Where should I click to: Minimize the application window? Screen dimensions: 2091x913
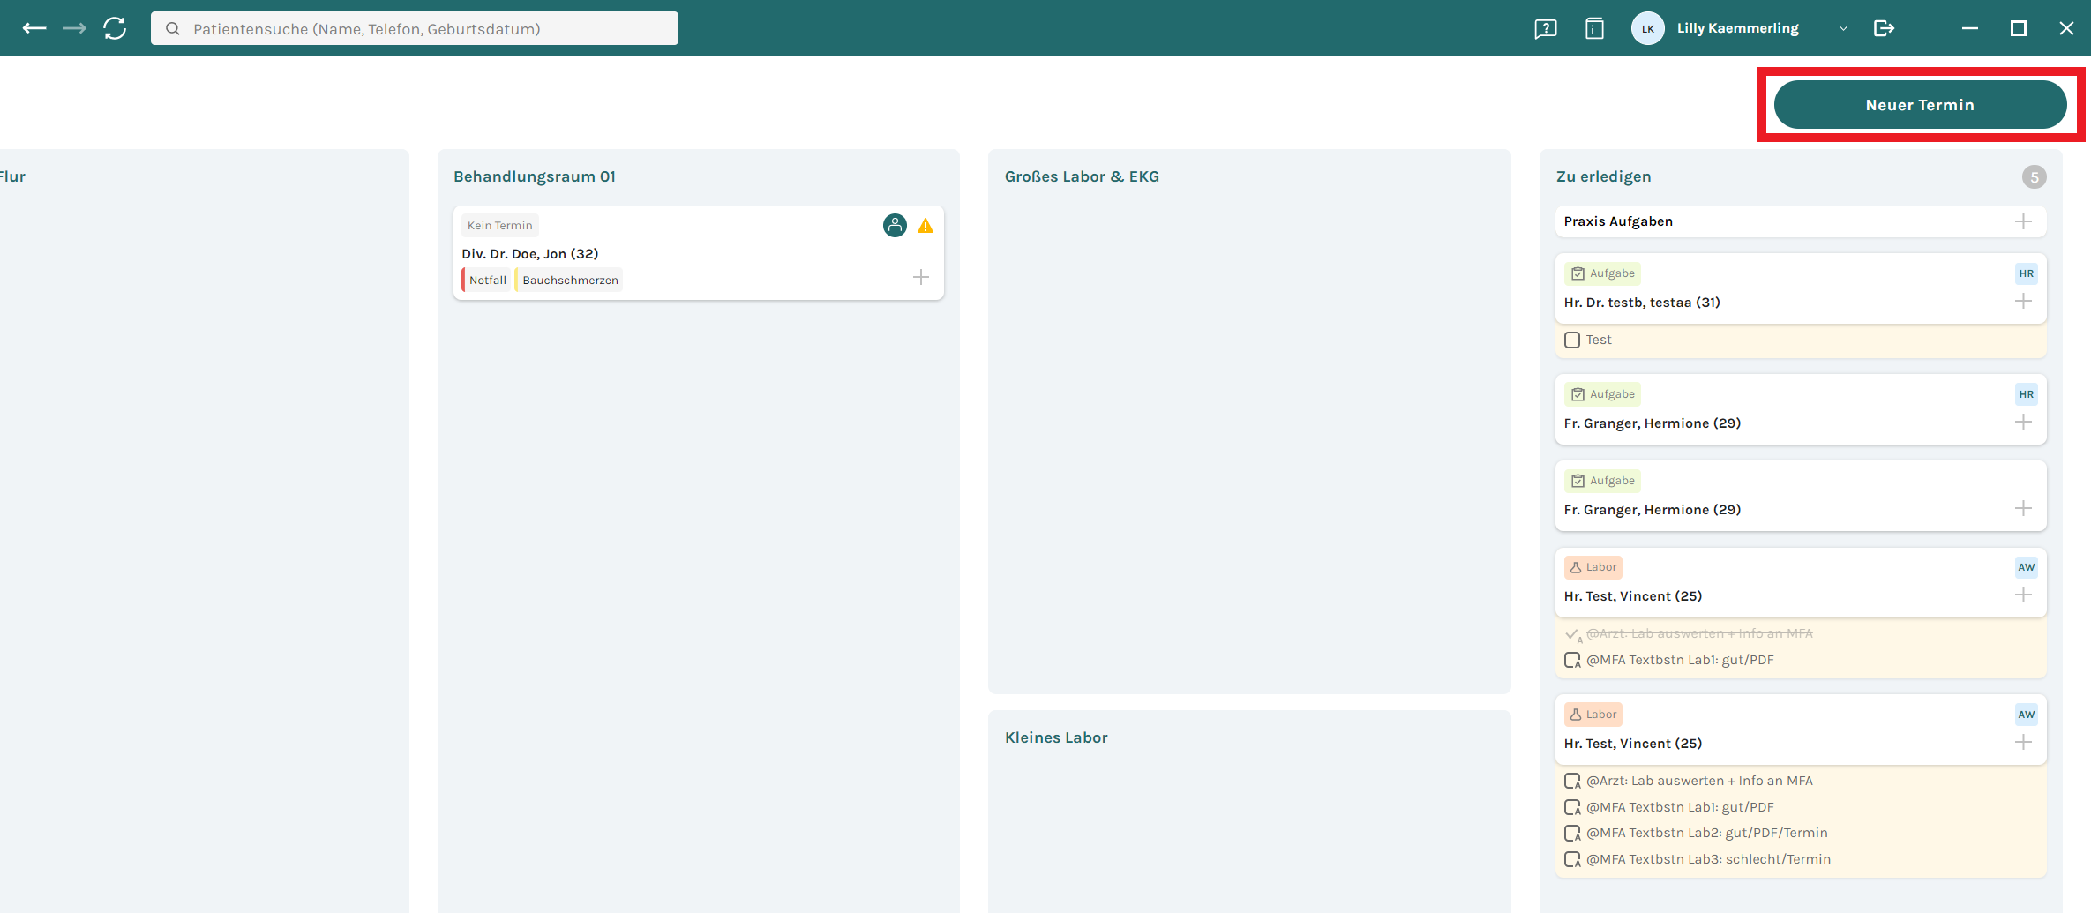(1970, 28)
